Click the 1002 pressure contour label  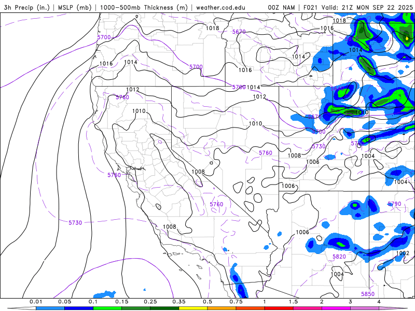tap(403, 253)
